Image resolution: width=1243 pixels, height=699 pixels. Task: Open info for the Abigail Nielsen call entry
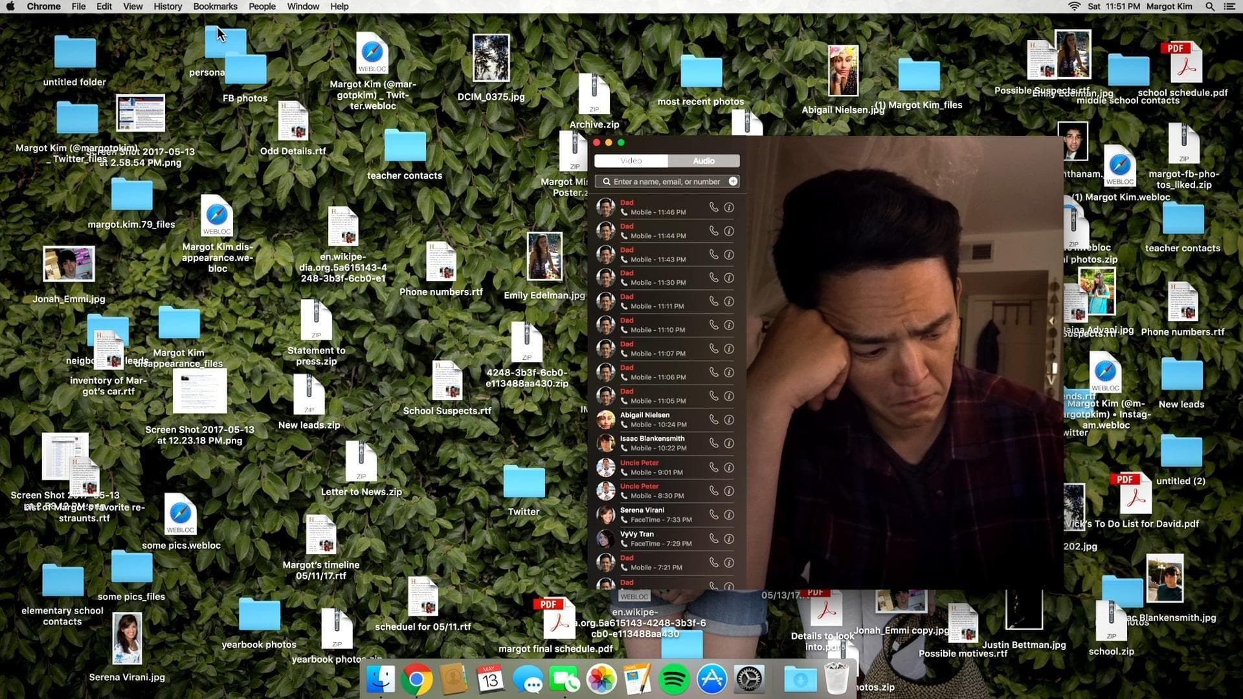729,419
